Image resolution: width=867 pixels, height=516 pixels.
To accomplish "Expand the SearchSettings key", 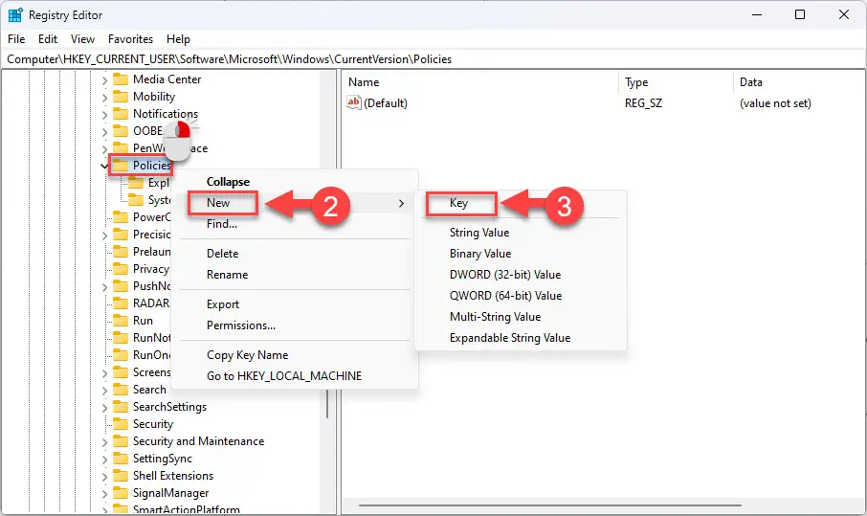I will [104, 408].
